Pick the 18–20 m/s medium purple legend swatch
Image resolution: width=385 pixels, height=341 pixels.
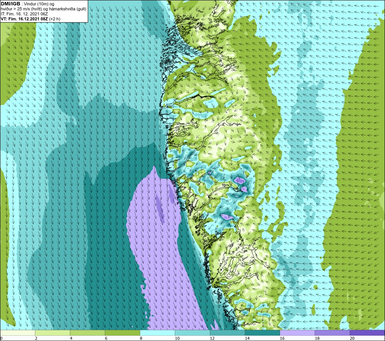click(333, 333)
